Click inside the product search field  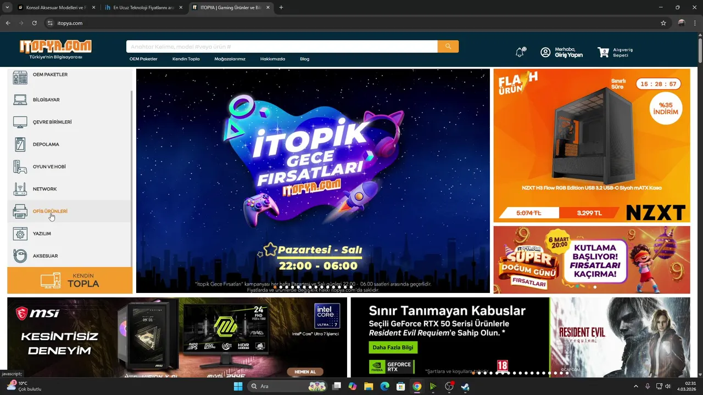[x=282, y=47]
